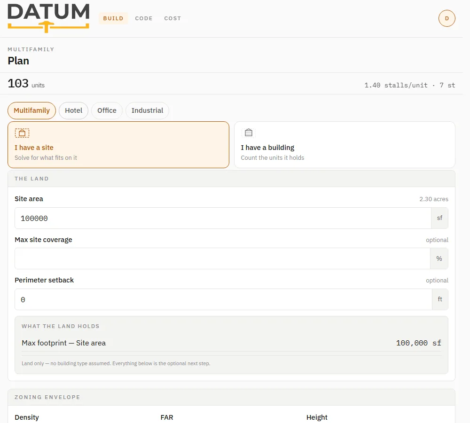Click the '100,000 sf' footprint value

click(x=418, y=343)
